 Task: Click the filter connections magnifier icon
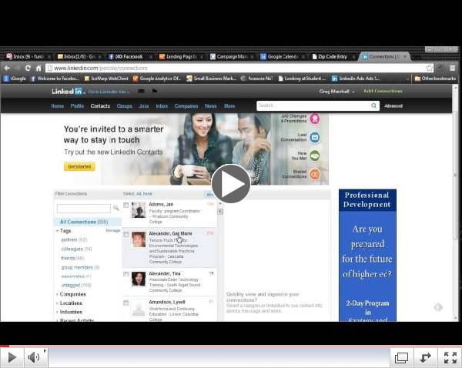116,208
